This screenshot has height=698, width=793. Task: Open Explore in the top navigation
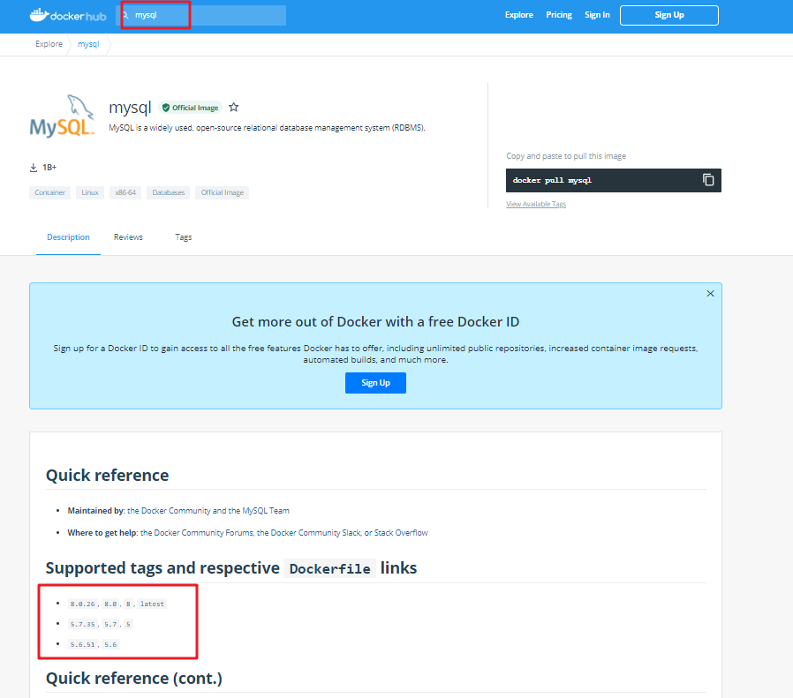pos(519,15)
